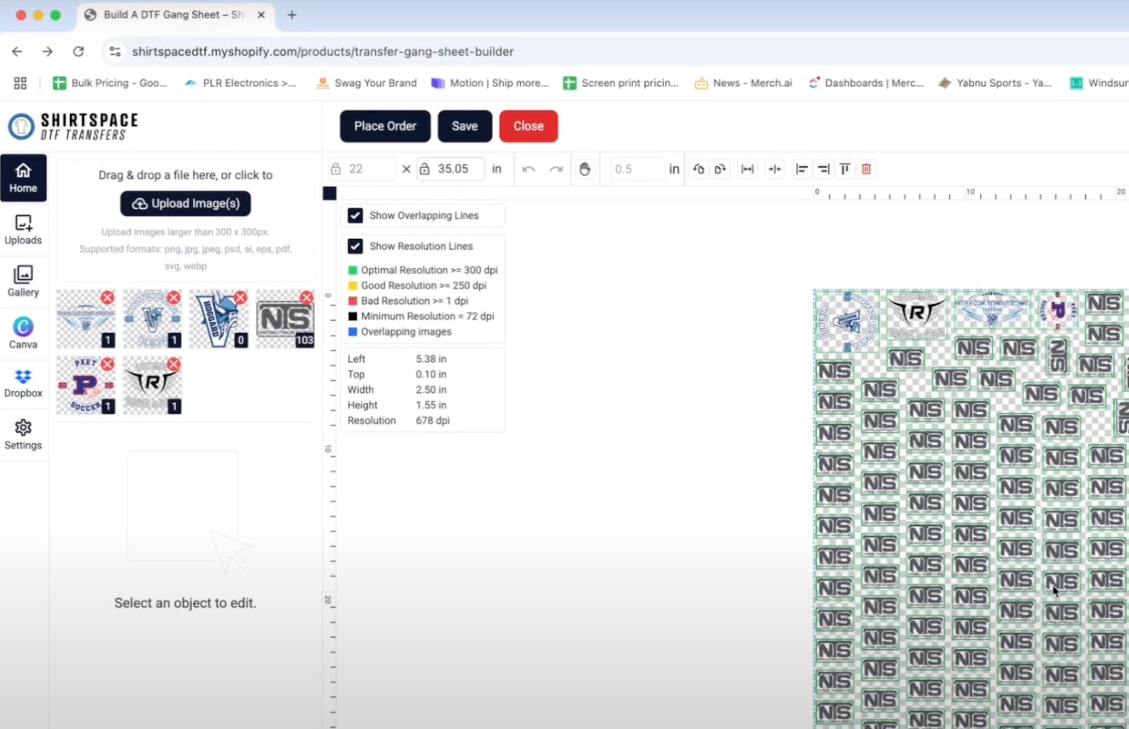Open the Uploads sidebar section
This screenshot has height=729, width=1129.
click(23, 230)
